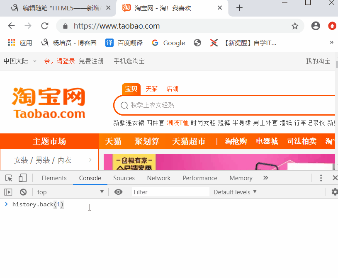Image resolution: width=338 pixels, height=278 pixels.
Task: Open 电器城 in the nav bar
Action: (267, 141)
